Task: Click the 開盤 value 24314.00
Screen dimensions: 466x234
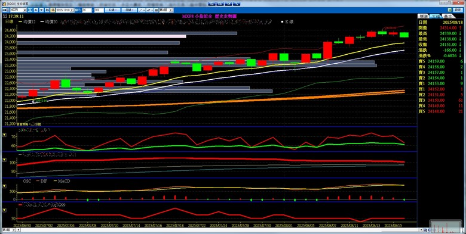Action: pos(449,28)
